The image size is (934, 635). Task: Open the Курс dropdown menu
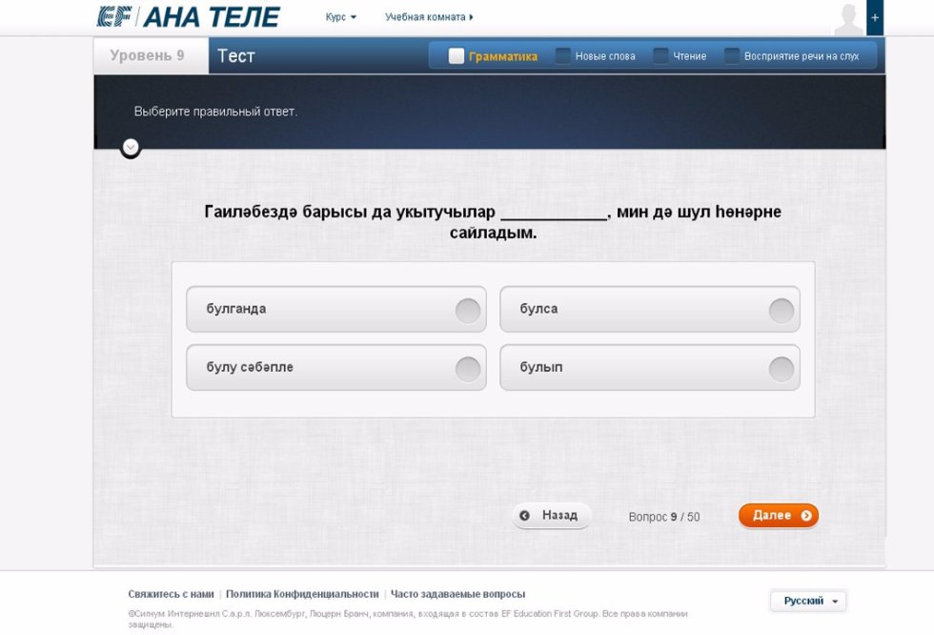pyautogui.click(x=340, y=17)
